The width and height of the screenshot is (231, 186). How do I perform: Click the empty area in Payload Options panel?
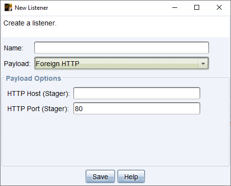[x=115, y=140]
